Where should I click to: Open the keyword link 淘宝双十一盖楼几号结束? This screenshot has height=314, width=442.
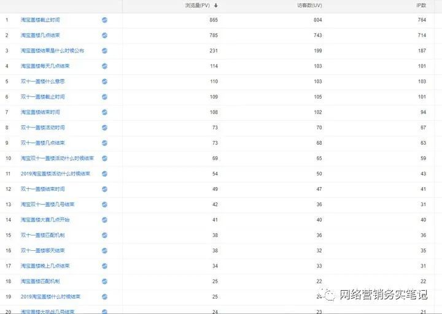(48, 204)
